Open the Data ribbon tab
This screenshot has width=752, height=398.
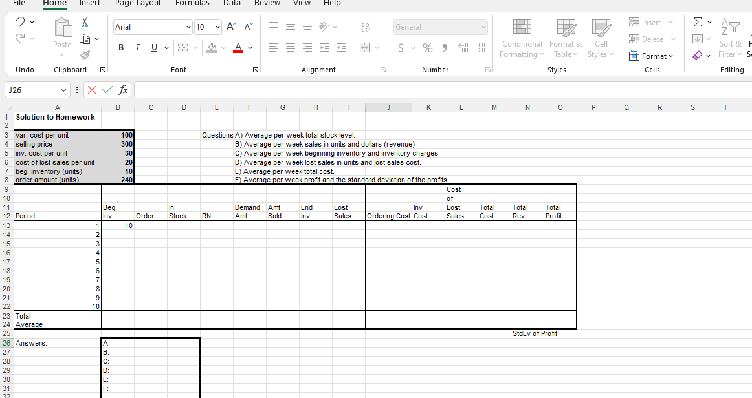pos(232,3)
